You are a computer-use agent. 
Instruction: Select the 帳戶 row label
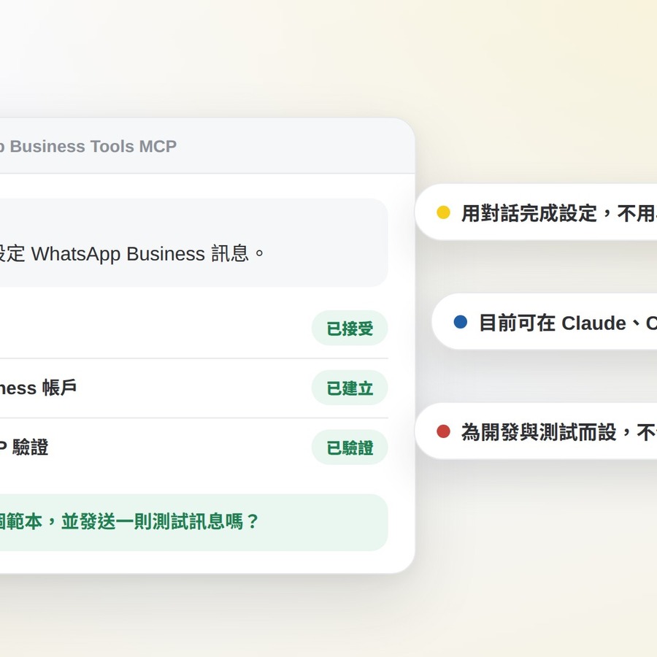click(38, 388)
